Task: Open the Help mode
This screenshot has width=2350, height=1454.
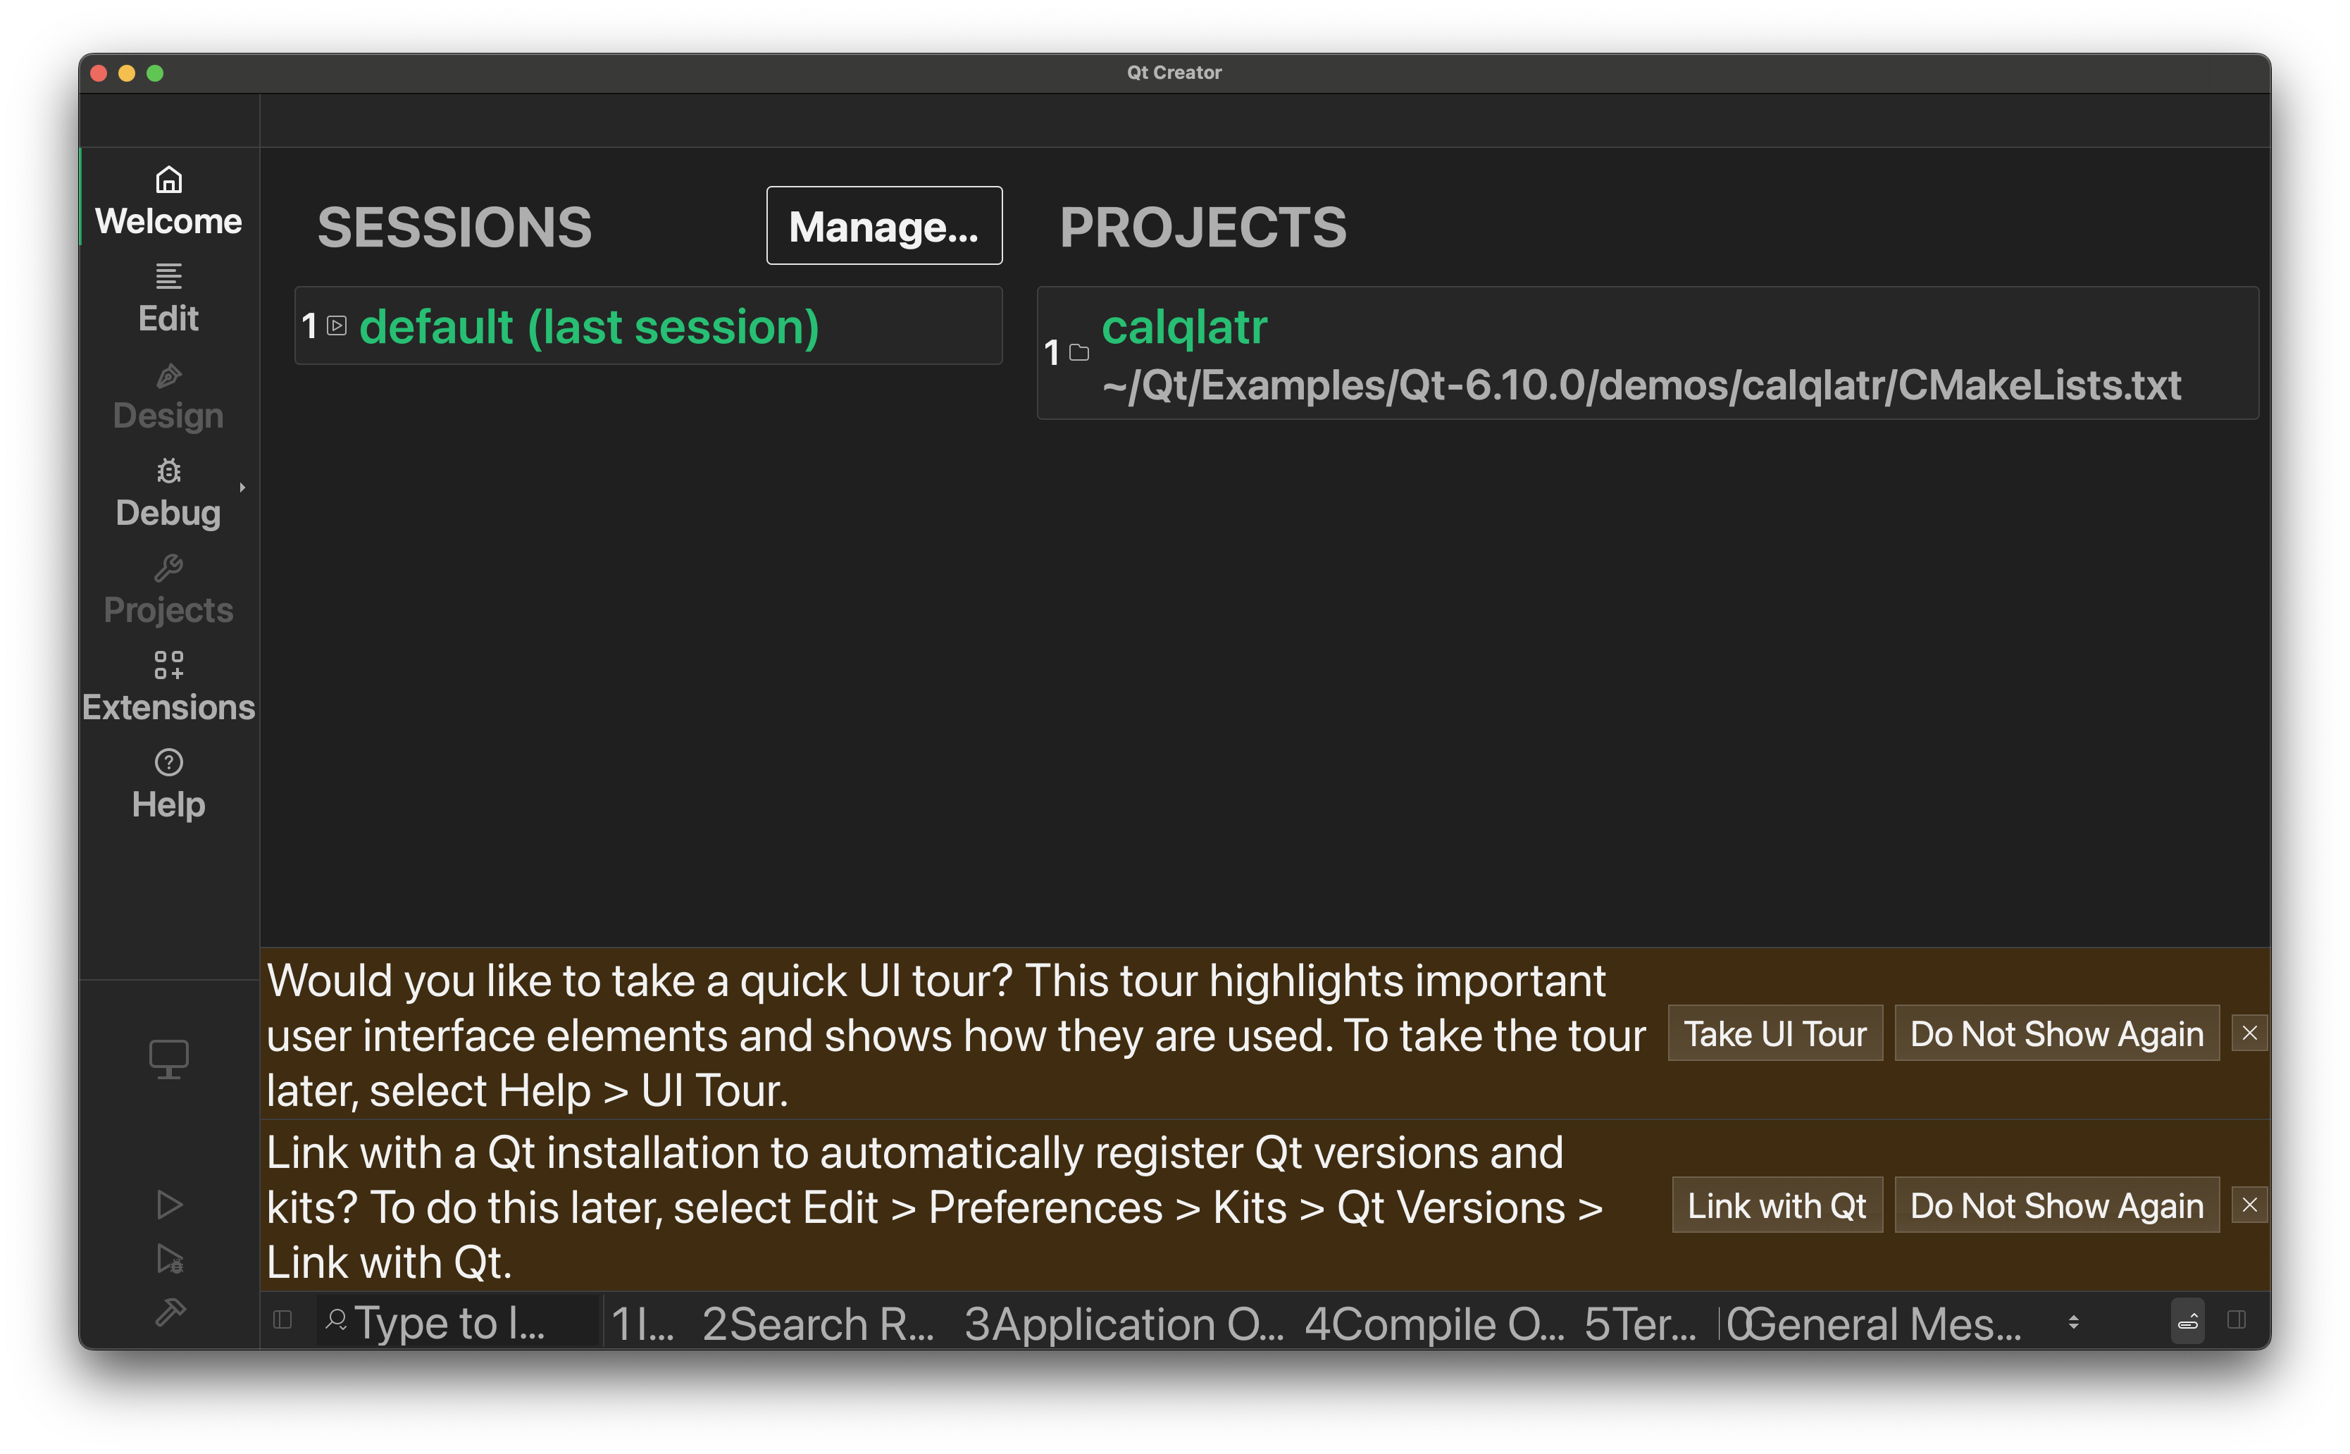Action: (x=168, y=783)
